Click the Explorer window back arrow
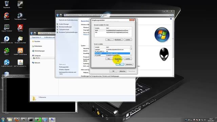The width and height of the screenshot is (217, 122). point(32,33)
